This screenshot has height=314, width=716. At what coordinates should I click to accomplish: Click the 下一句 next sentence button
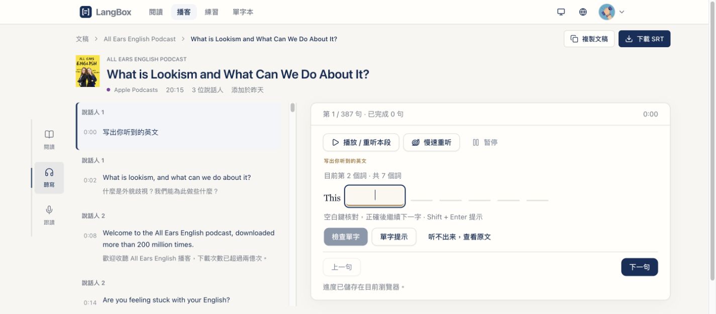point(639,267)
